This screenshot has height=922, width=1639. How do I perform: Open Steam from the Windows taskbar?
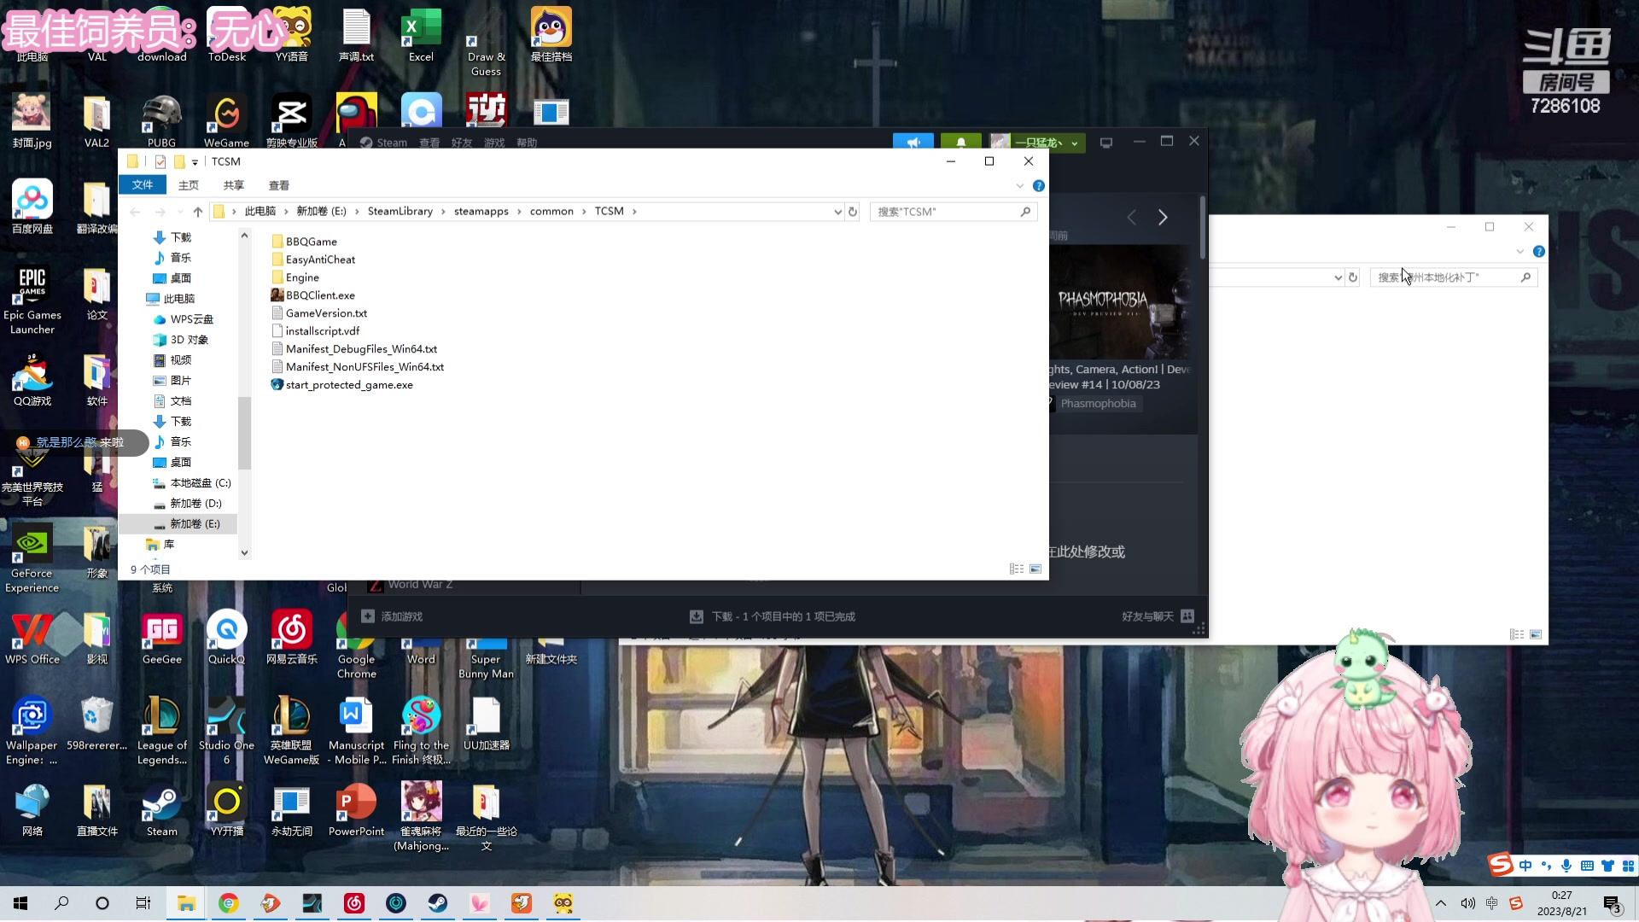pyautogui.click(x=438, y=903)
